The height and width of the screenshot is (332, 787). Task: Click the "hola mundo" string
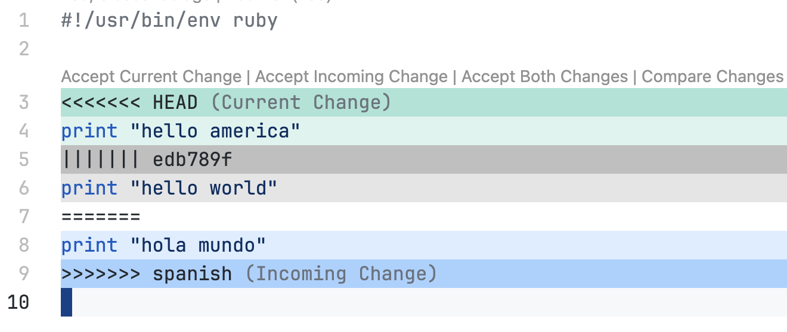tap(198, 245)
